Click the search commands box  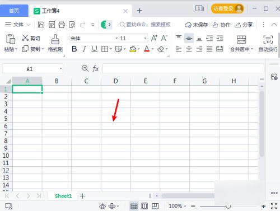pos(145,25)
